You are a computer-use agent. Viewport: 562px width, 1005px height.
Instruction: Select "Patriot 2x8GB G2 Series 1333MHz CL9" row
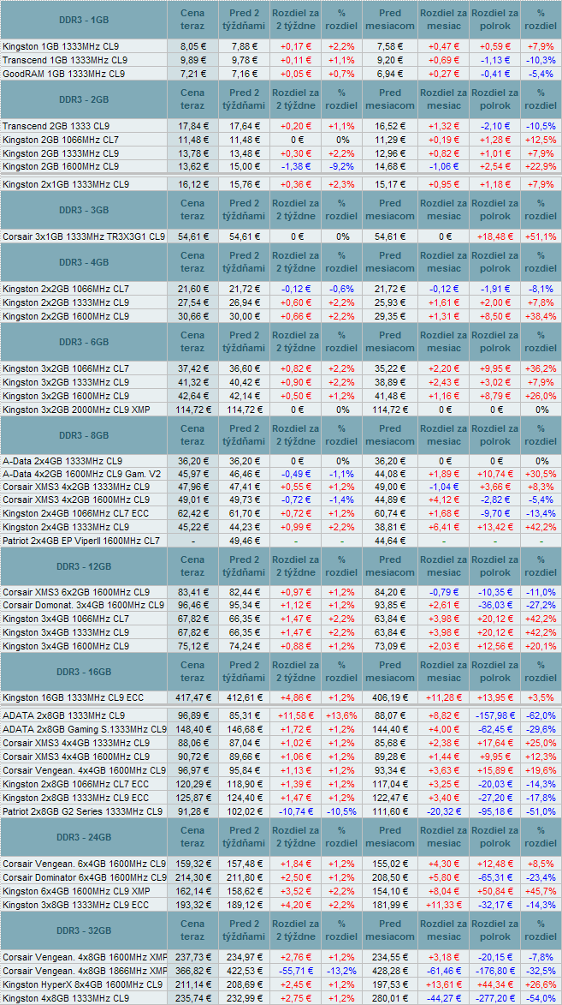click(x=84, y=811)
